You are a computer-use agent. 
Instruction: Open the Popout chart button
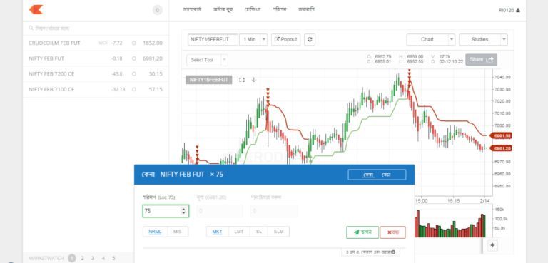pos(285,39)
